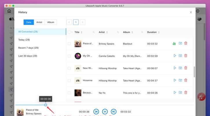Viewport: 210px width, 116px height.
Task: Sort the list by Artist
Action: click(107, 32)
